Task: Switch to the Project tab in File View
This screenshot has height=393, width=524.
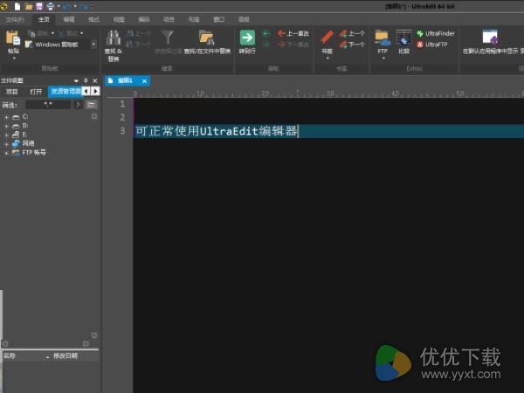Action: (12, 91)
